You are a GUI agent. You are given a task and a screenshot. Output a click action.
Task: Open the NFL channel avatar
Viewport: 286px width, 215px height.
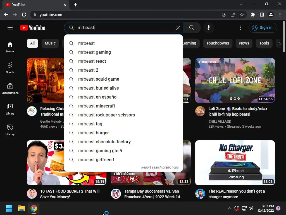click(x=116, y=194)
